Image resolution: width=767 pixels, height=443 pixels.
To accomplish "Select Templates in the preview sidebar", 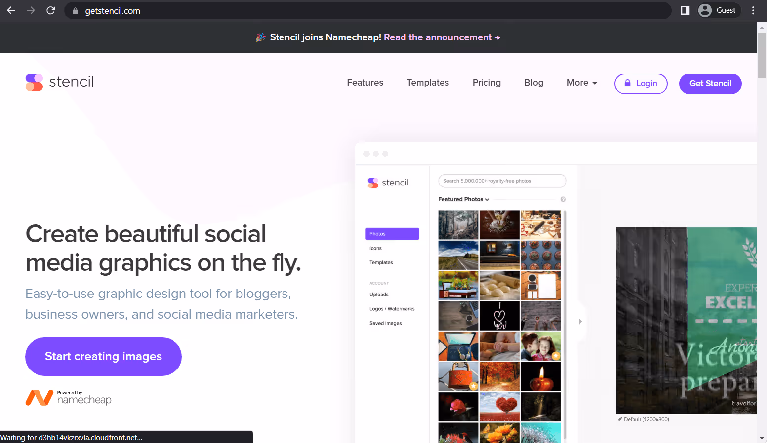I will [x=381, y=262].
